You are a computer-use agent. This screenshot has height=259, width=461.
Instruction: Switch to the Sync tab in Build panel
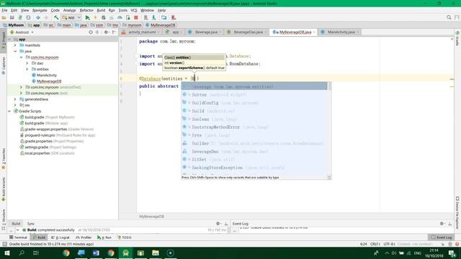(31, 224)
